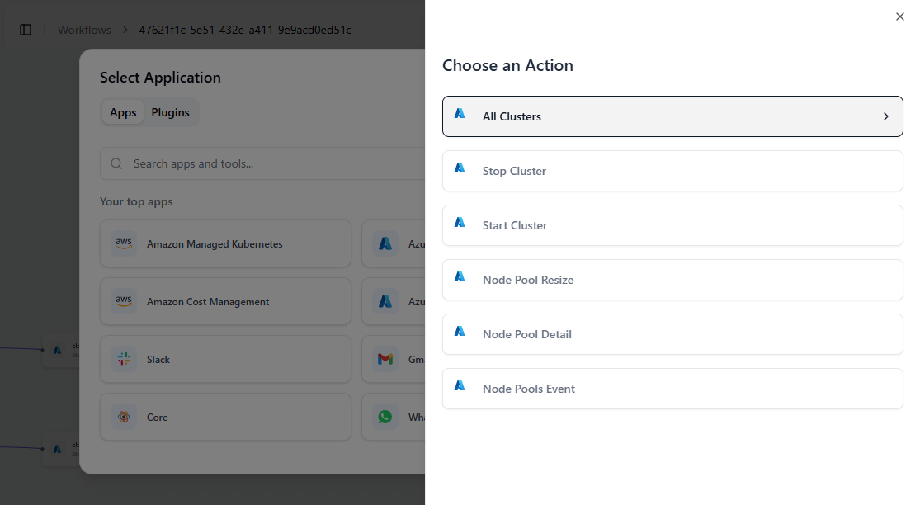This screenshot has height=505, width=920.
Task: Click the Azure icon beside Stop Cluster
Action: 460,168
